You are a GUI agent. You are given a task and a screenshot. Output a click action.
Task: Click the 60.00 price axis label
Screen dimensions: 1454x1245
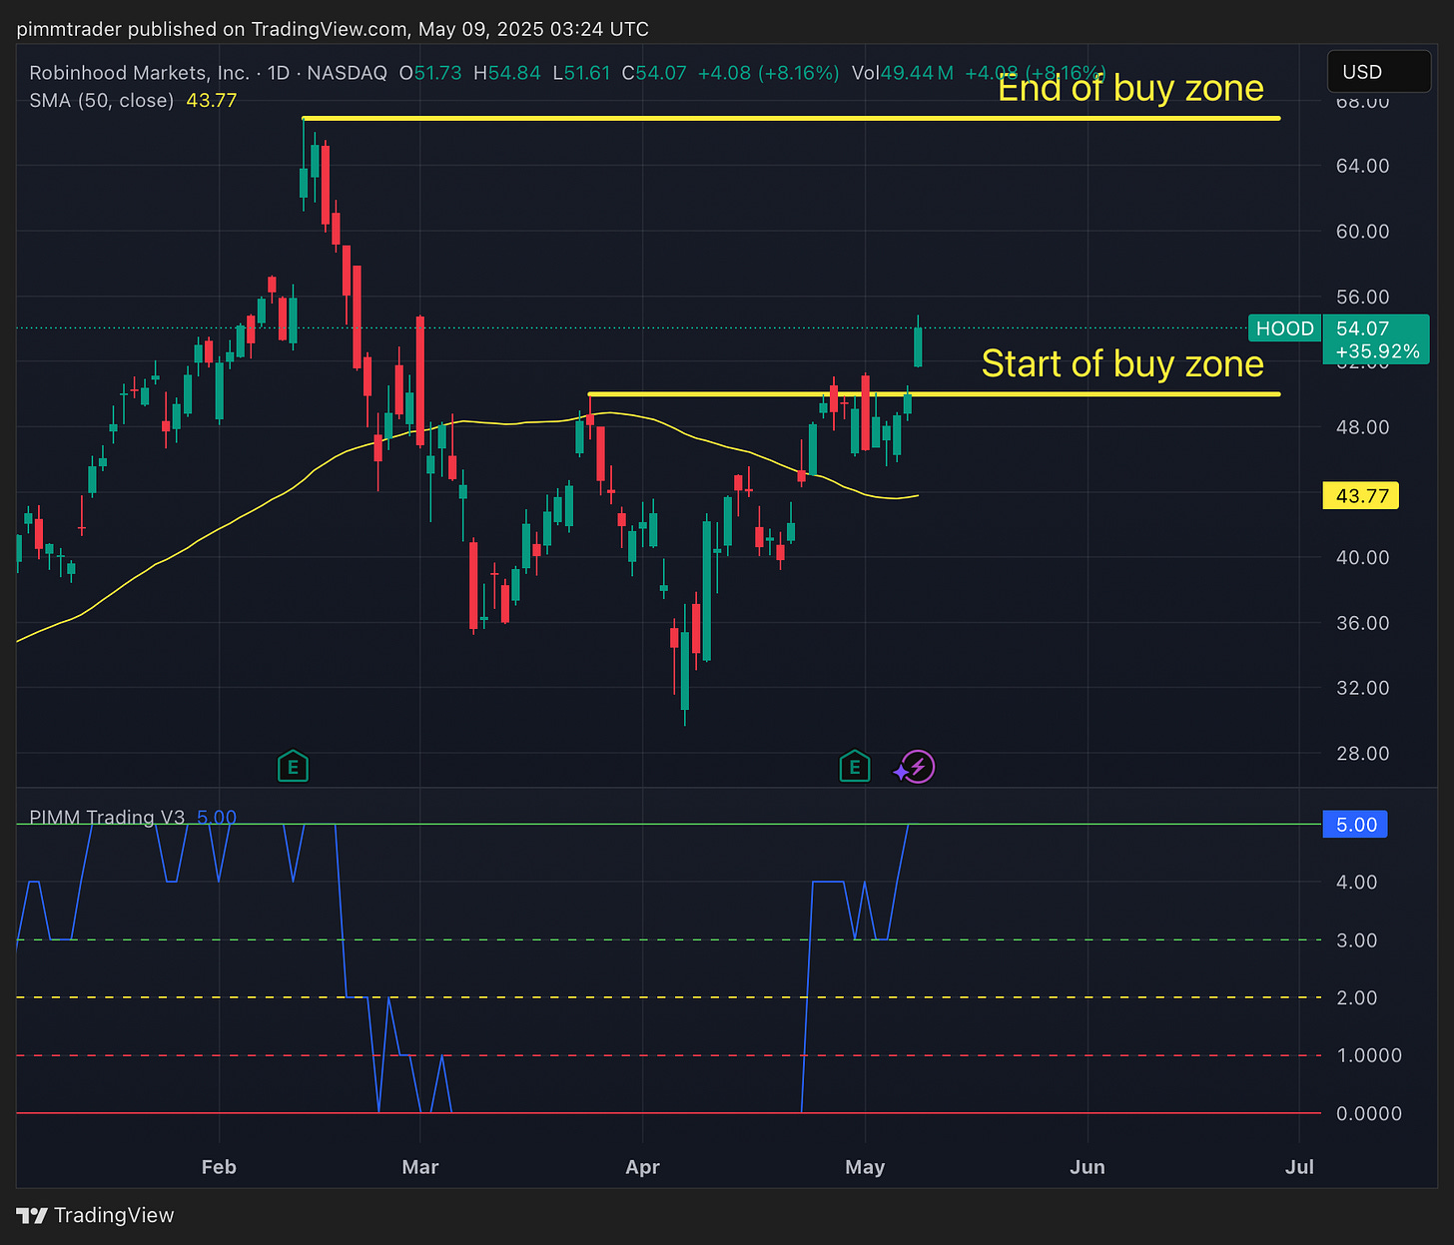[x=1362, y=231]
